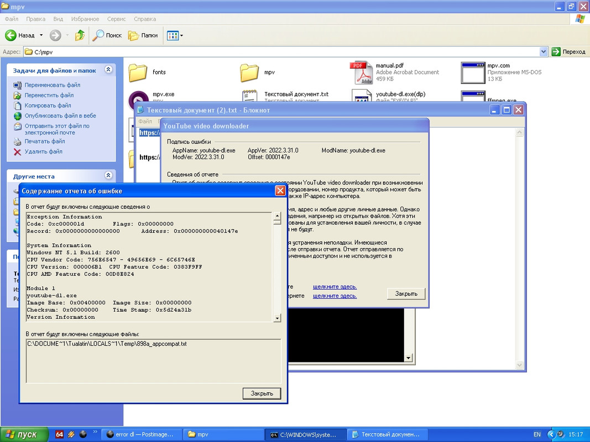Select the fonts folder icon

pyautogui.click(x=138, y=72)
